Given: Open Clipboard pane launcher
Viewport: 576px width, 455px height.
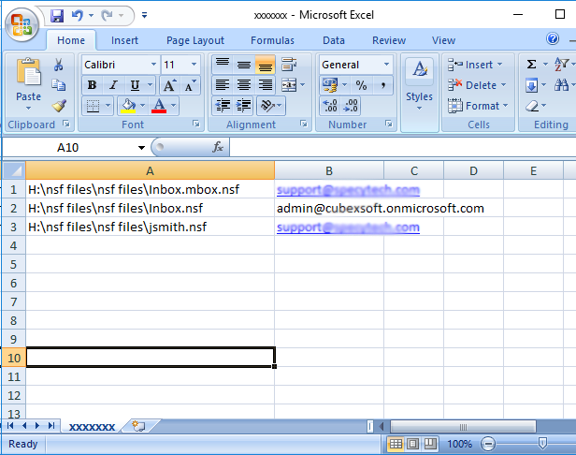Looking at the screenshot, I should pos(66,124).
